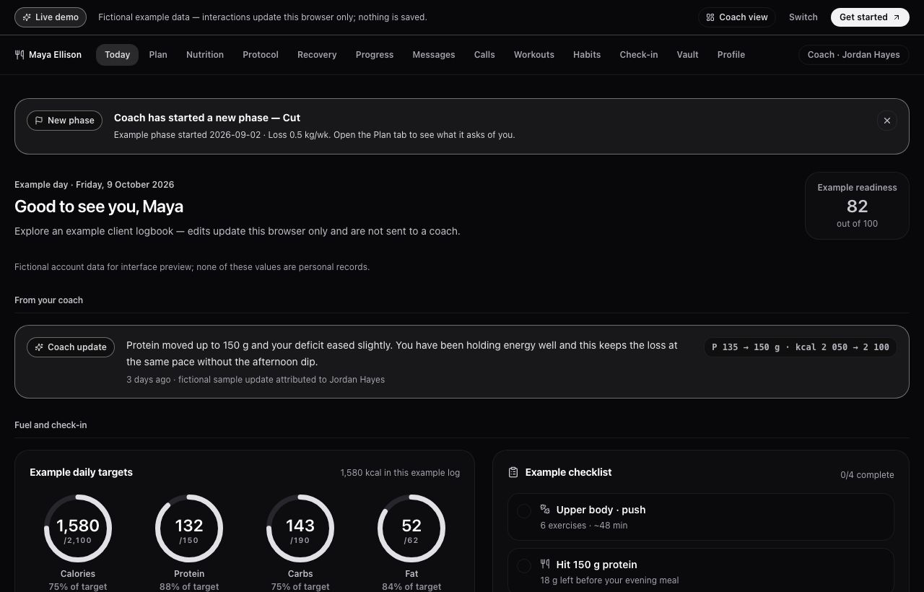This screenshot has height=592, width=924.
Task: Click the fork-knife icon beside Maya Ellison
Action: (x=19, y=55)
